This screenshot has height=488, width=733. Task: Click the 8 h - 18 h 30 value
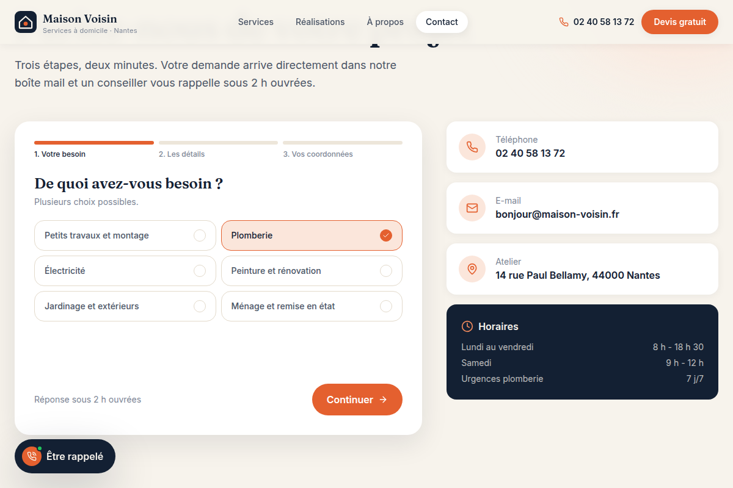[678, 347]
